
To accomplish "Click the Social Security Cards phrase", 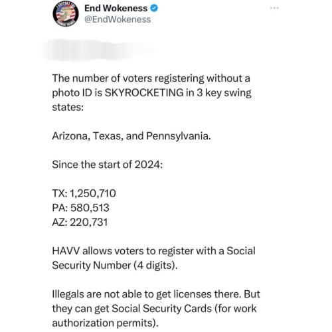I will pos(161,308).
